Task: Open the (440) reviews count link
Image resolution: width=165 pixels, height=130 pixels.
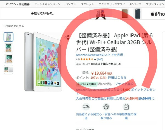Action: [100, 59]
